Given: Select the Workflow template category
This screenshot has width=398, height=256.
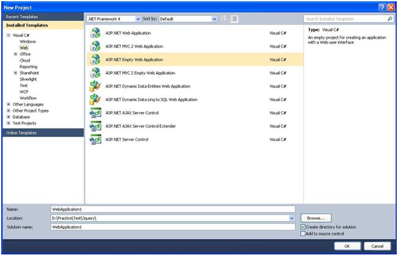Looking at the screenshot, I should pyautogui.click(x=28, y=98).
